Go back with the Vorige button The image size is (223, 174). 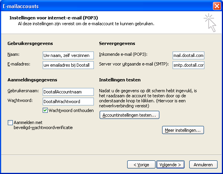[141, 165]
